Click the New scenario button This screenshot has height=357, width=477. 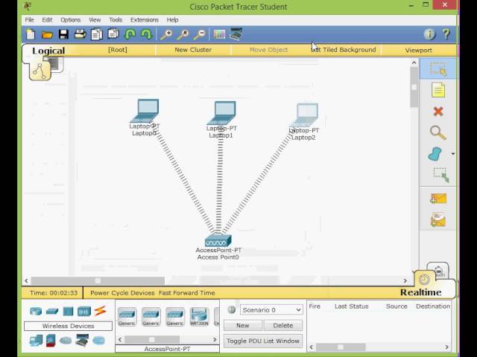click(x=243, y=326)
